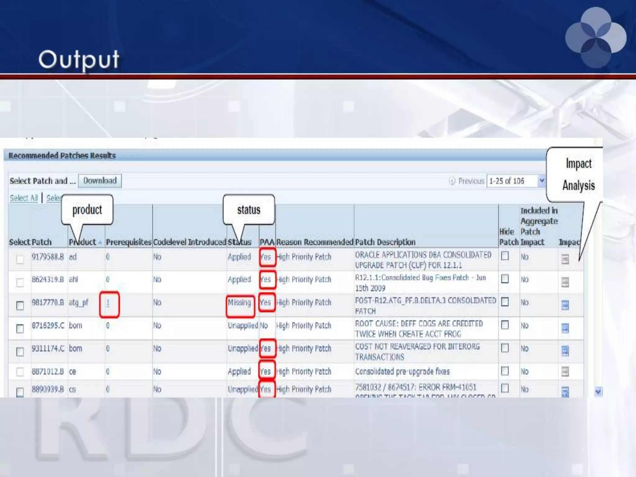
Task: Click the scroll down arrow of results panel
Action: tap(598, 392)
